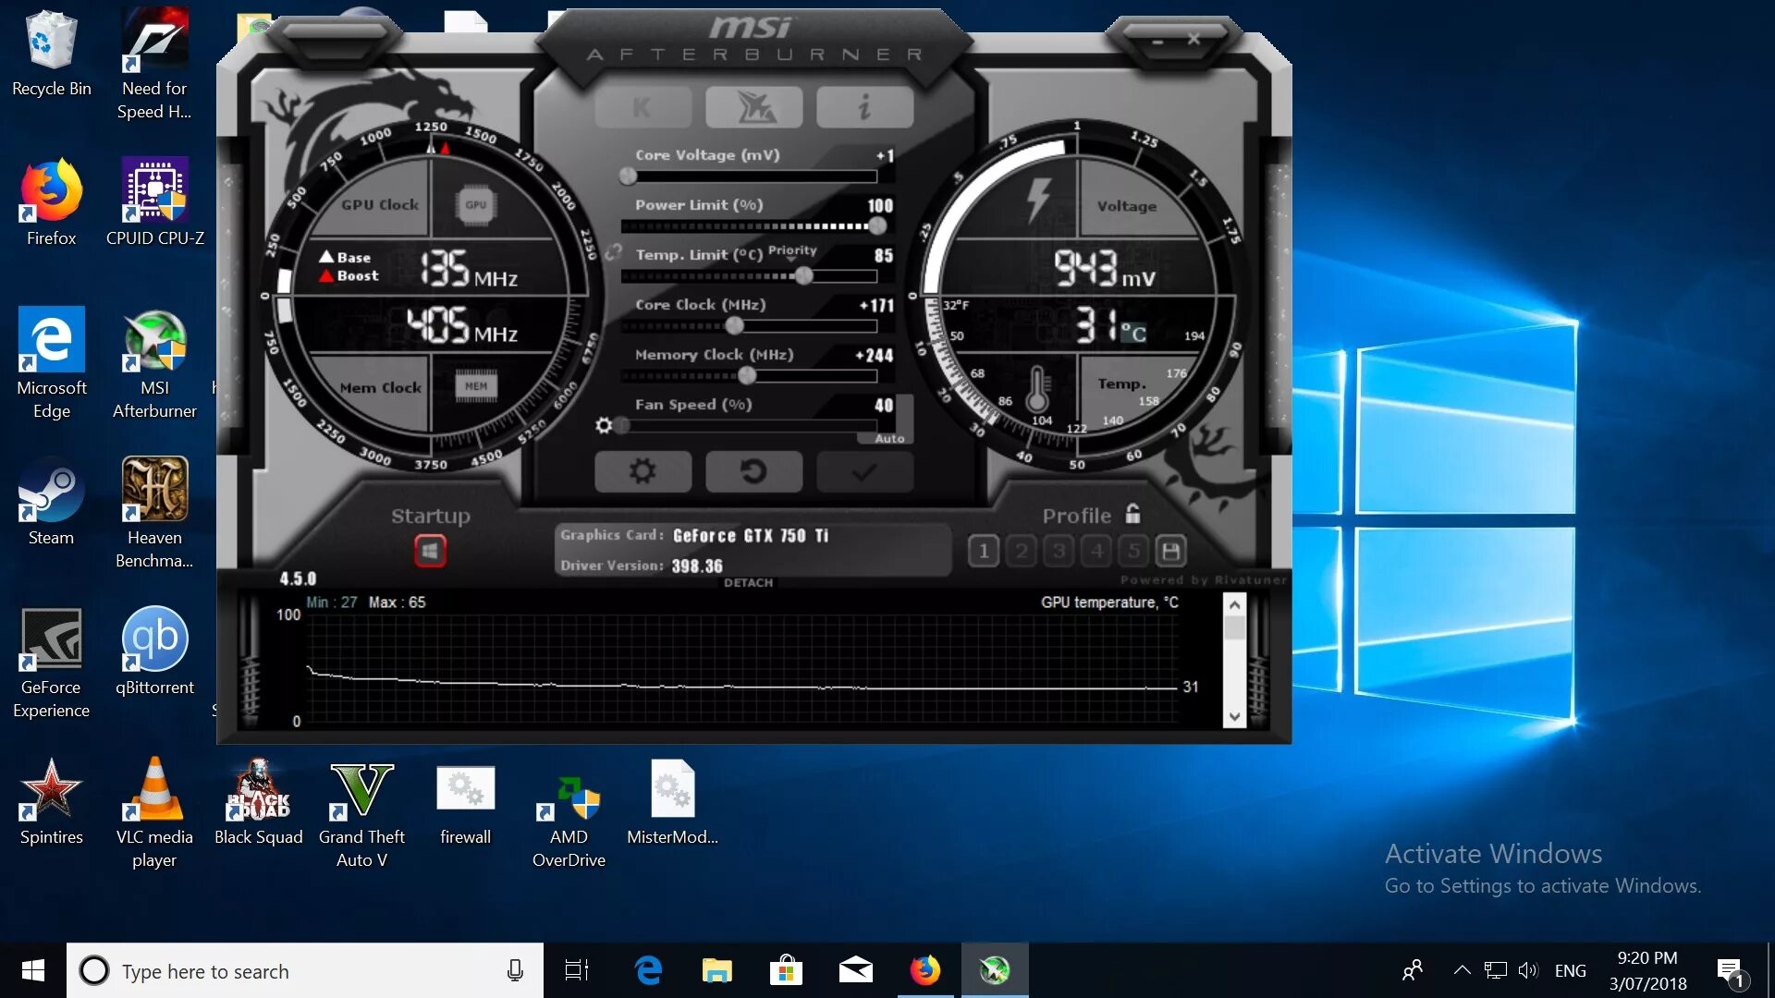Click the Core Clock slider handle
The height and width of the screenshot is (998, 1775).
735,325
